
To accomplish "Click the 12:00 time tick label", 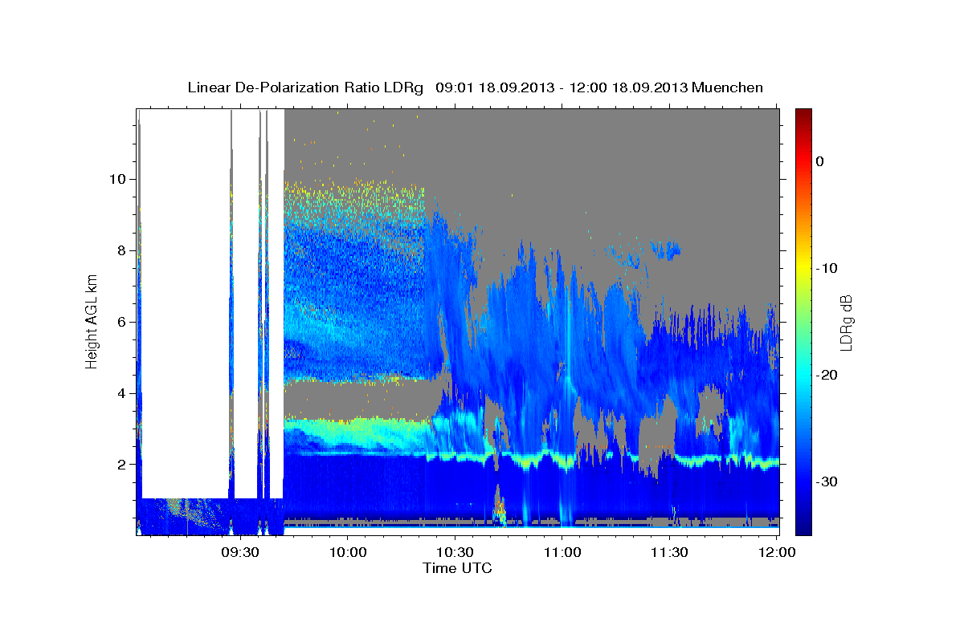I will 777,551.
